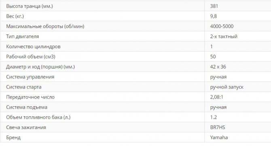Image resolution: width=271 pixels, height=146 pixels.
Task: Click the weight value 9,8
Action: coord(214,16)
